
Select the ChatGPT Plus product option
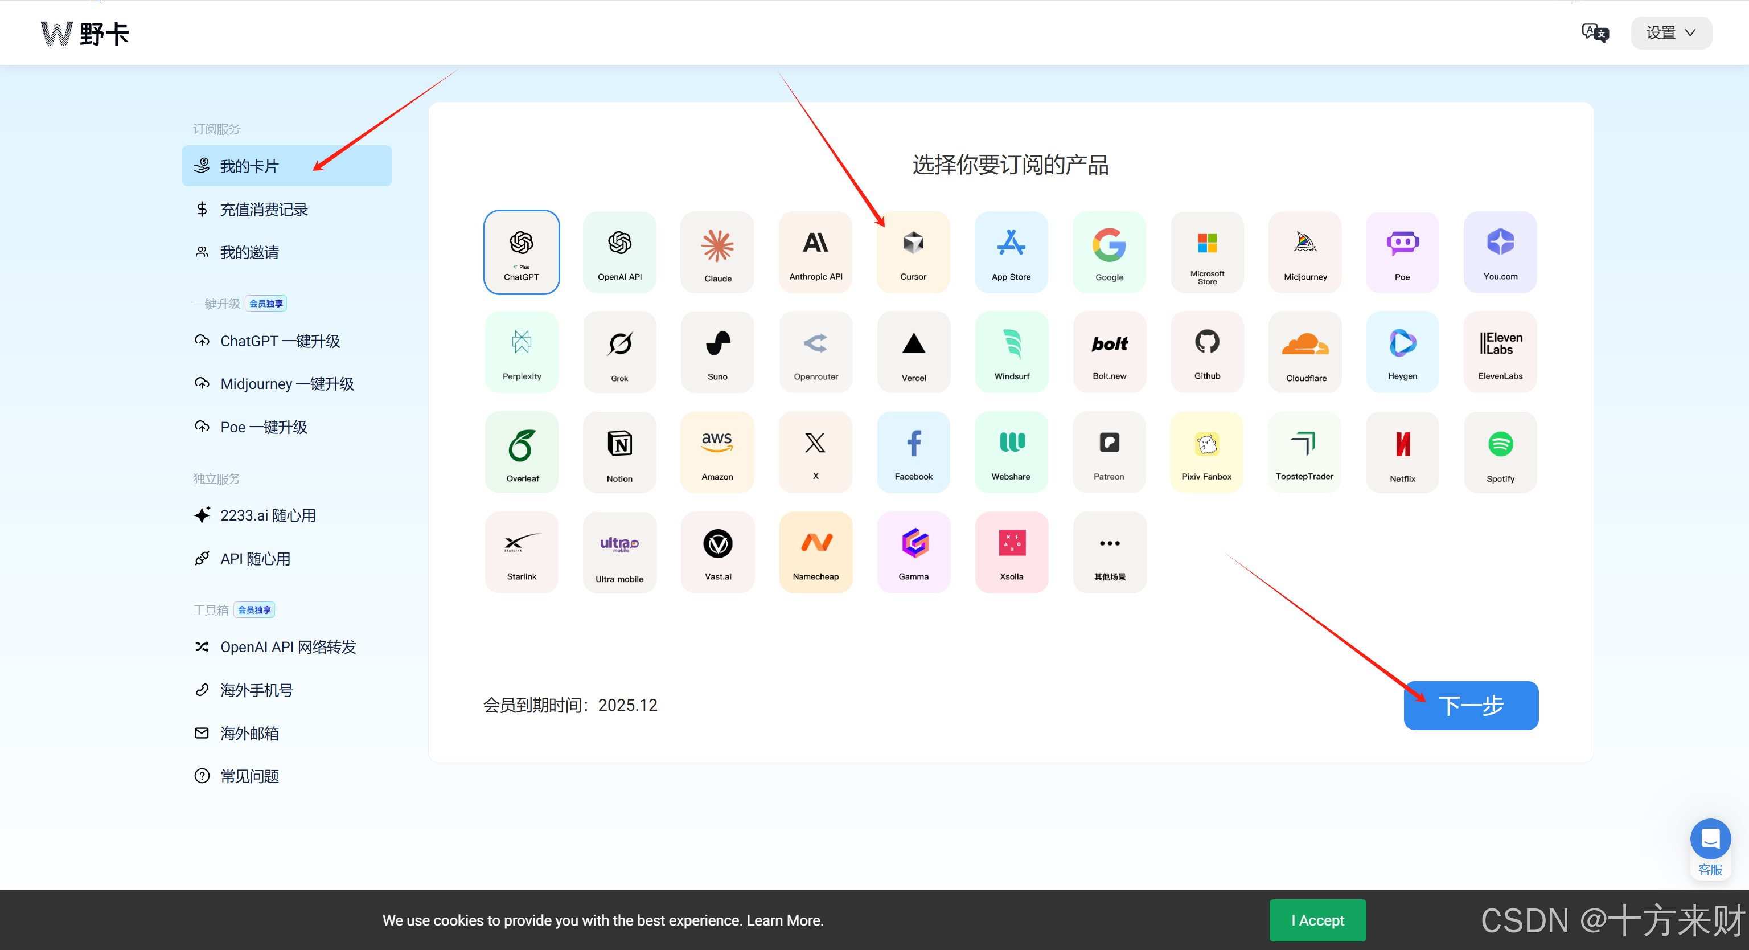point(522,252)
